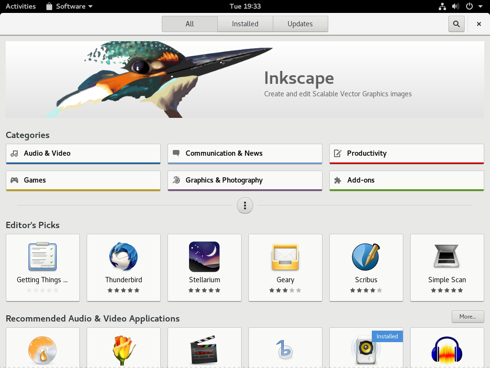Open the Geary mail icon

pos(285,257)
